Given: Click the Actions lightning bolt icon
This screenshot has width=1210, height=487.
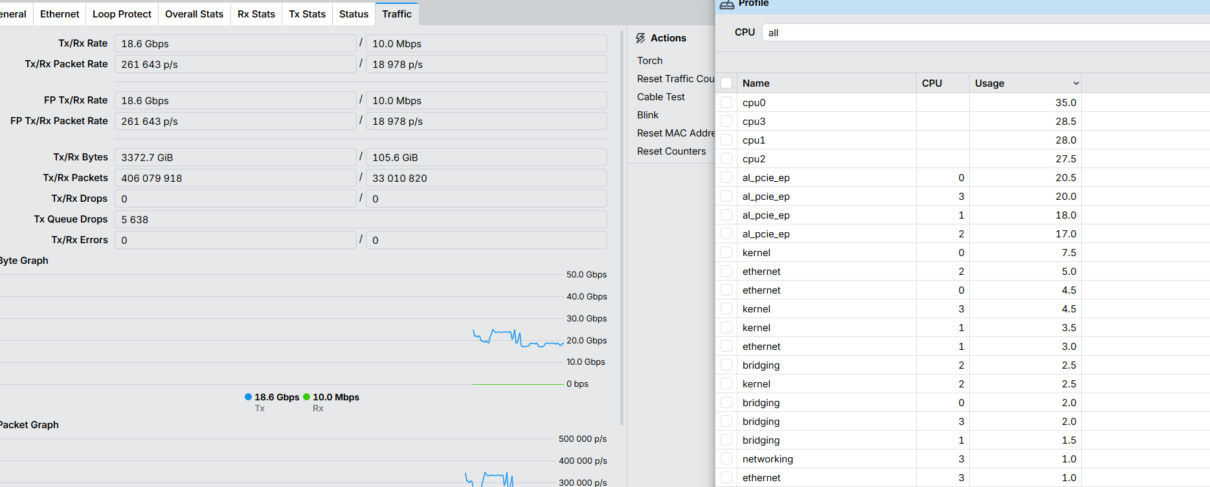Looking at the screenshot, I should point(640,38).
